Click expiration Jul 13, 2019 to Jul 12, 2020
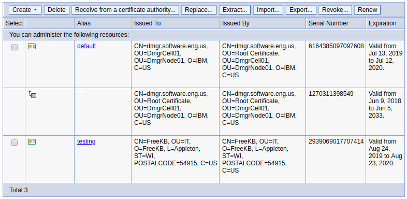 click(385, 57)
